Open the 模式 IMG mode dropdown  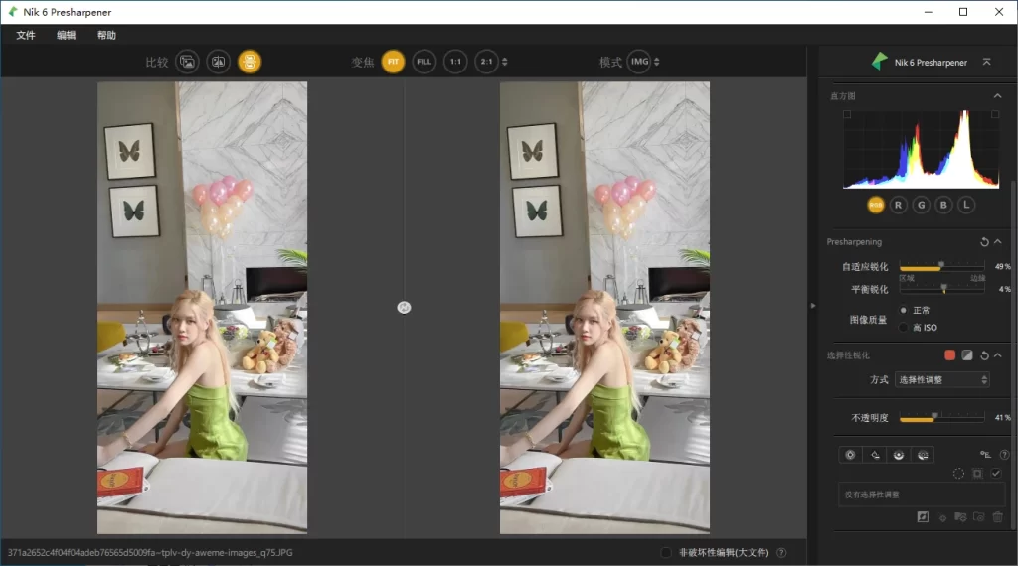[643, 62]
